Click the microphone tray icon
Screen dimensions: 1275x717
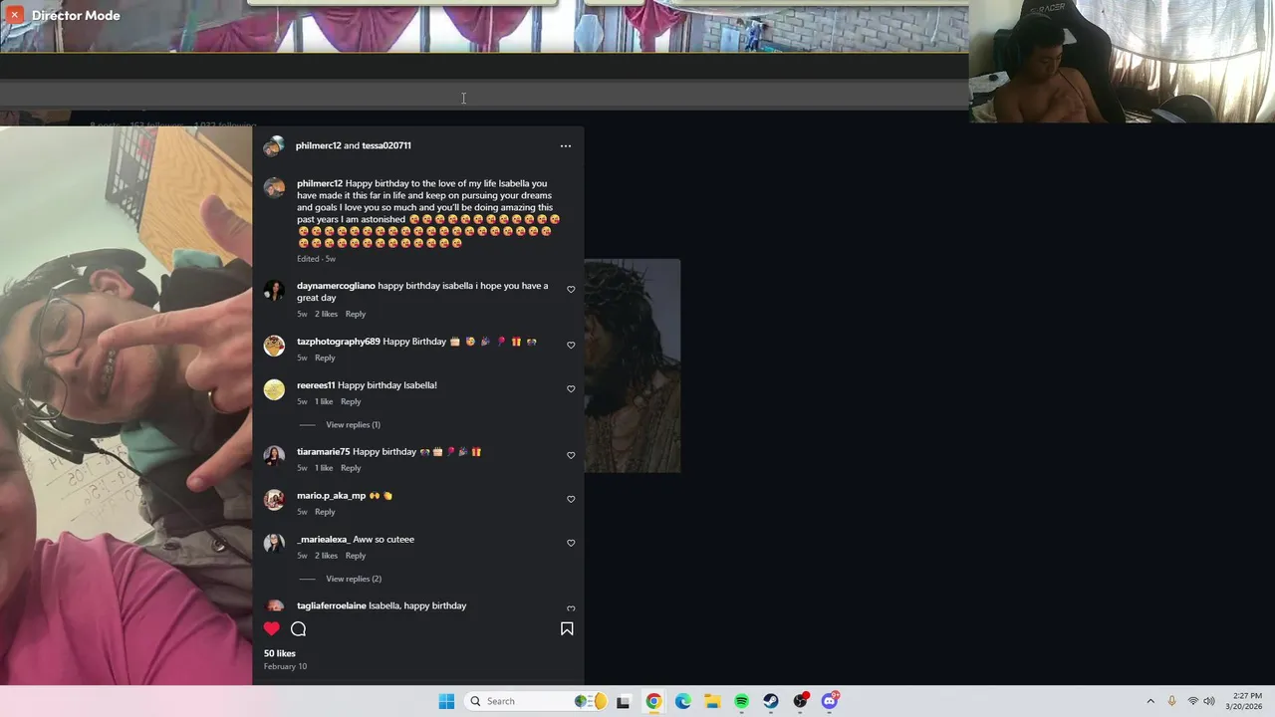click(1172, 701)
